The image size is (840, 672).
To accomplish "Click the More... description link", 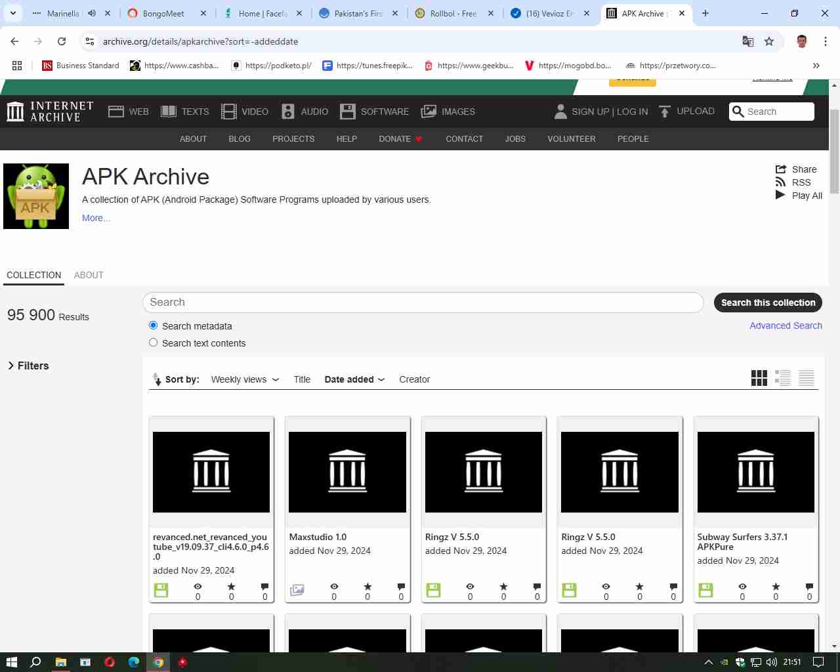I will [x=96, y=218].
